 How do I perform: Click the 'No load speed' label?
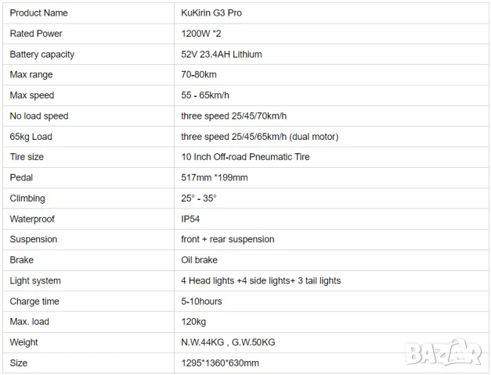39,116
